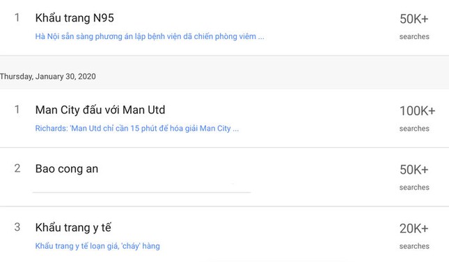Click the 100K+ search count

click(x=417, y=111)
